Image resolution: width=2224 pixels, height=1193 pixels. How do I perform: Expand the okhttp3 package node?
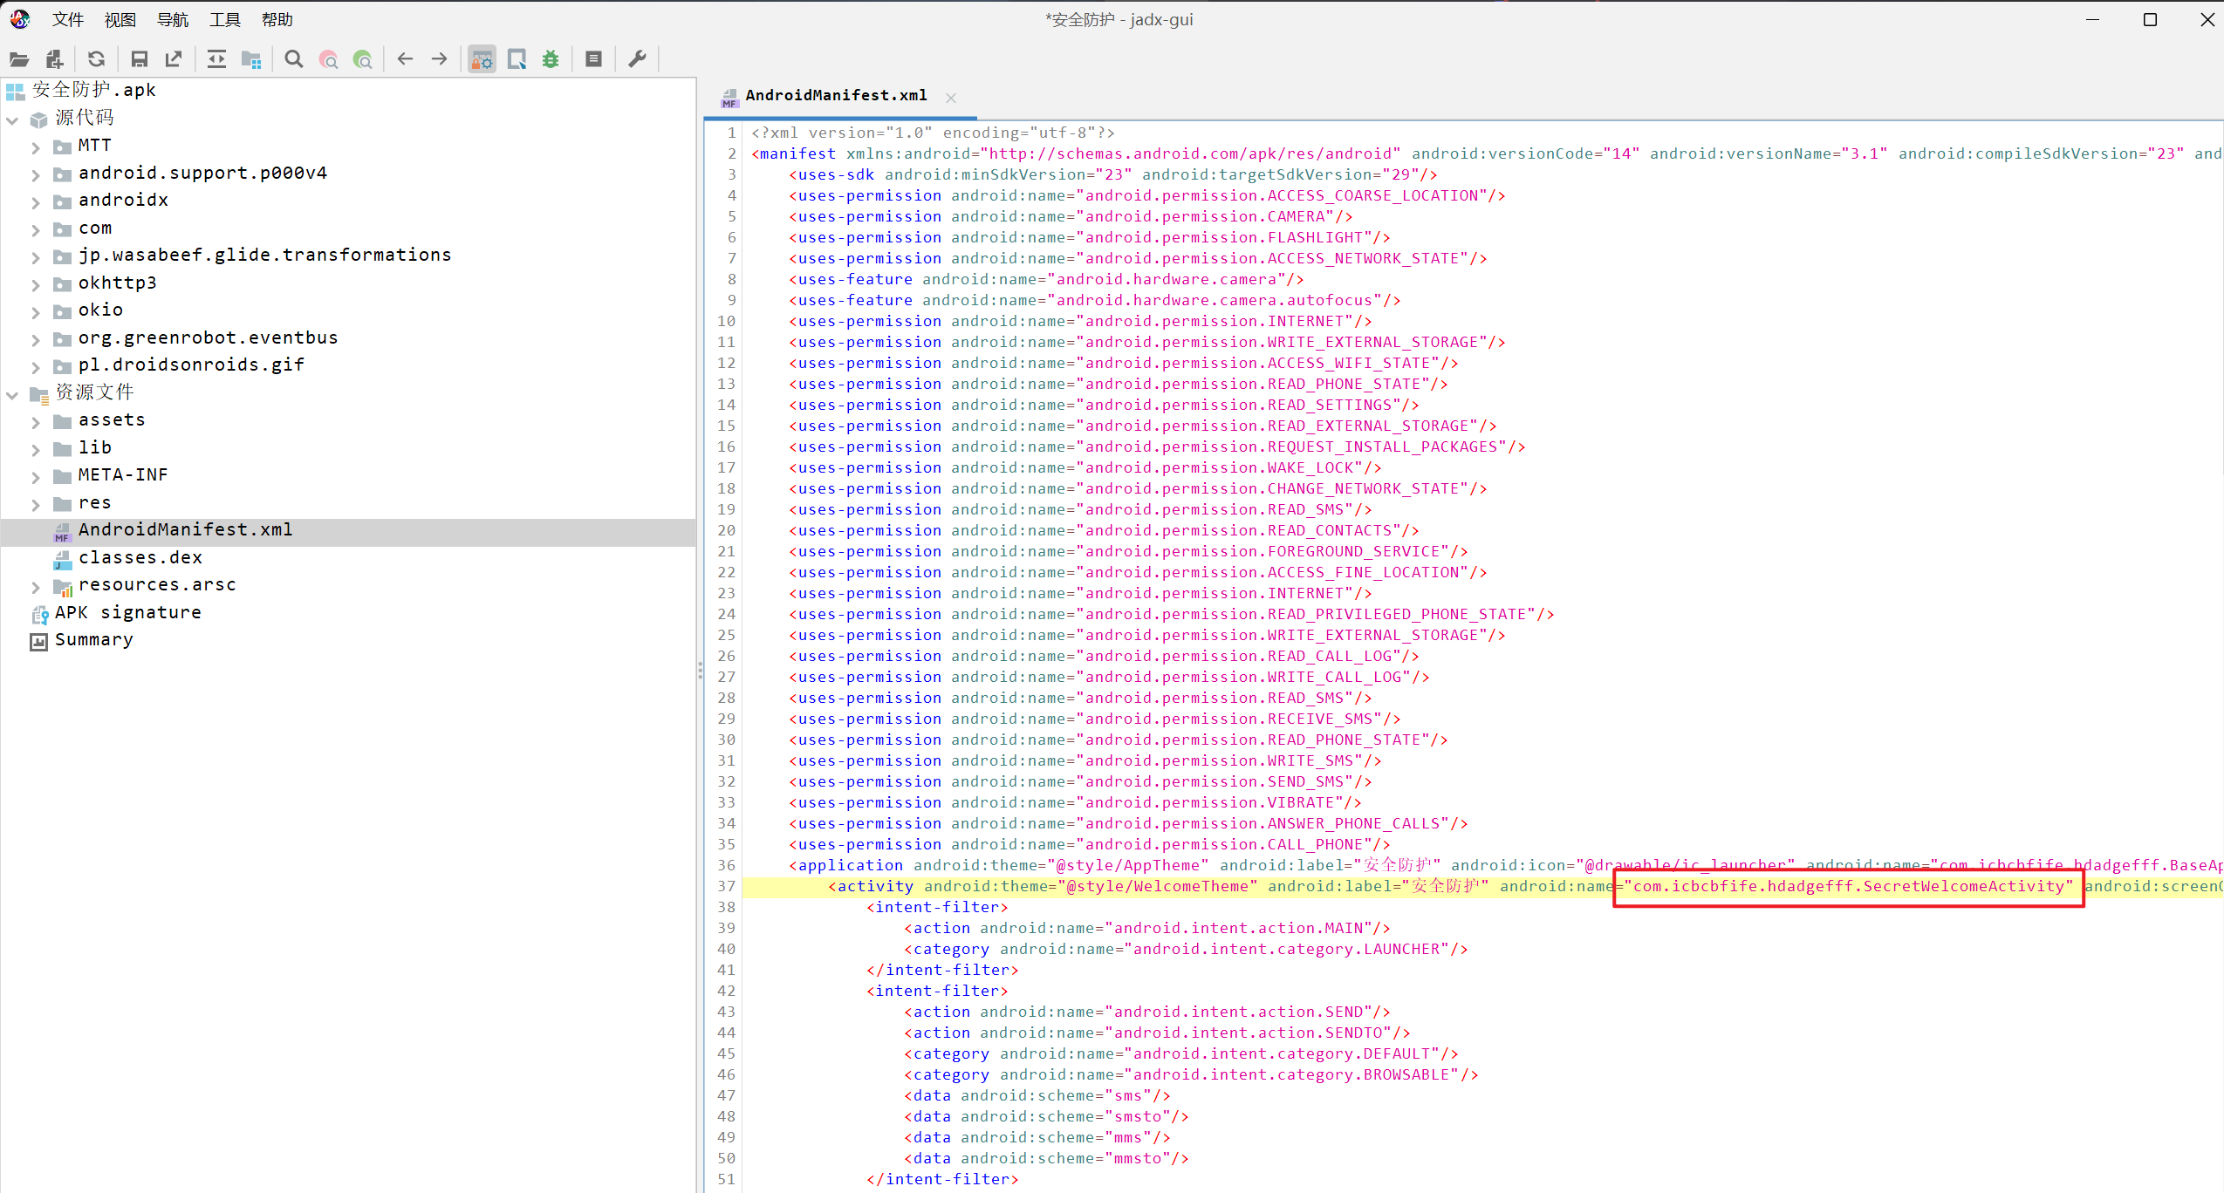[36, 284]
